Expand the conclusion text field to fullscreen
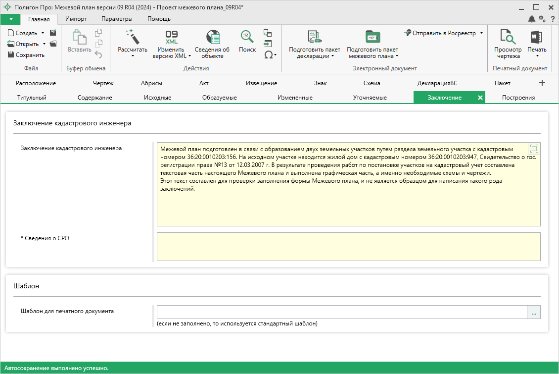This screenshot has height=374, width=559. [534, 149]
